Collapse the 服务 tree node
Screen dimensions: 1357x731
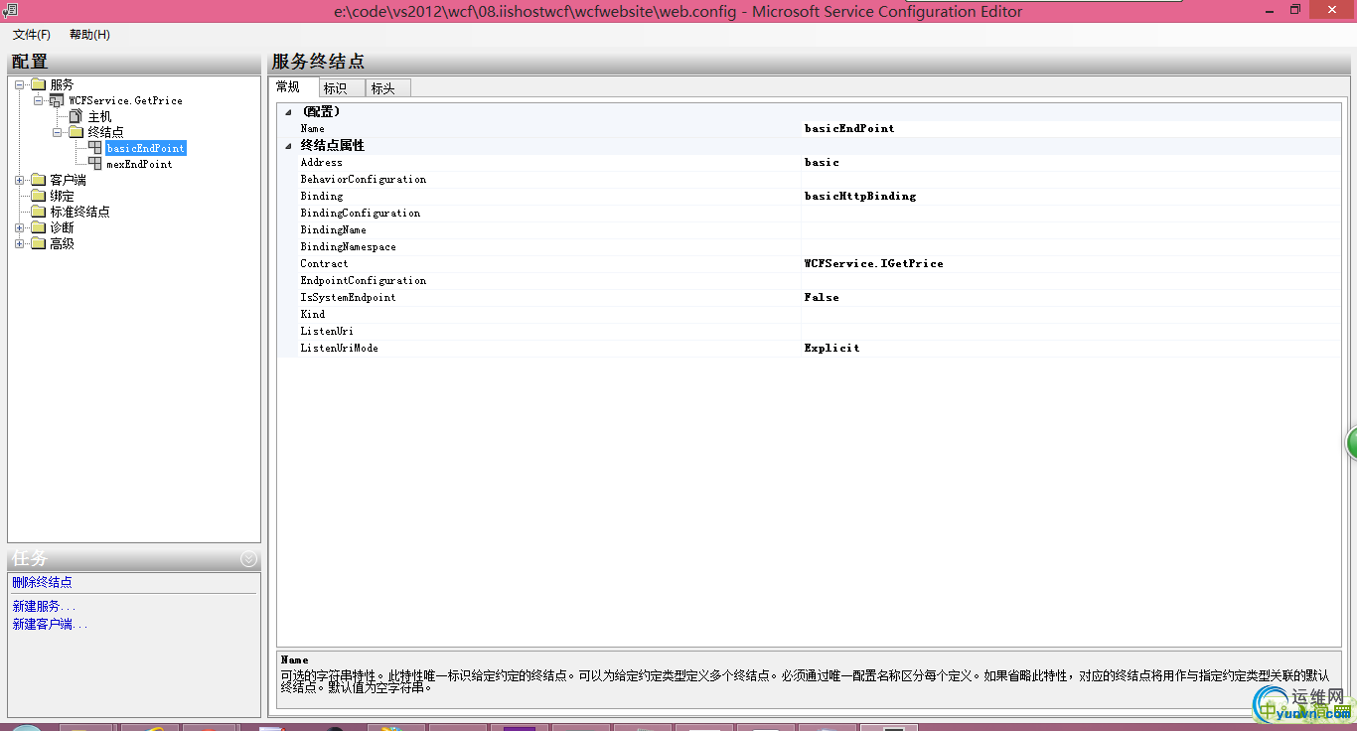coord(20,84)
